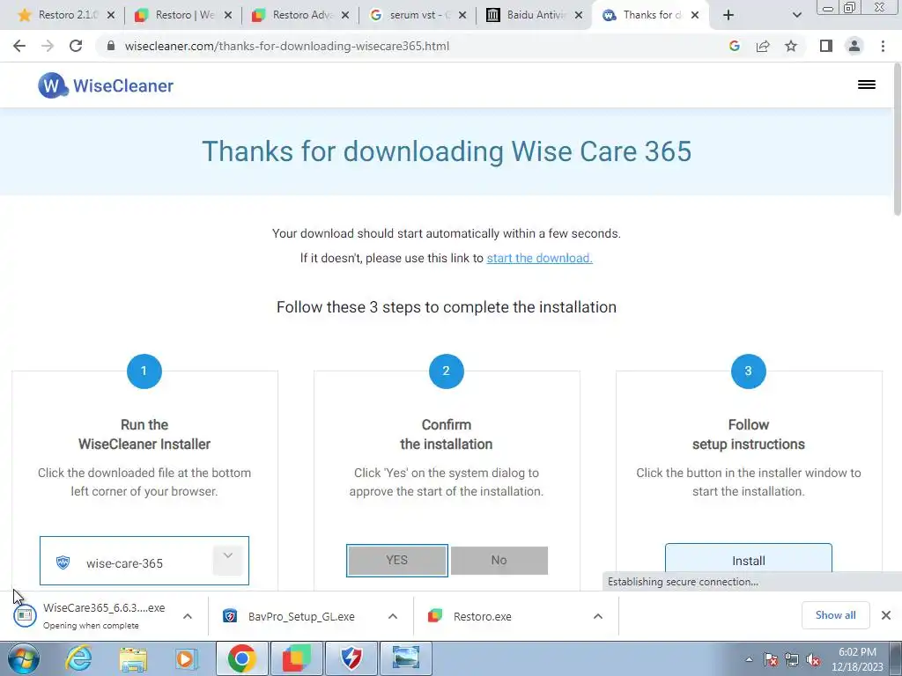The height and width of the screenshot is (676, 902).
Task: Click the Chrome taskbar icon
Action: [x=241, y=658]
